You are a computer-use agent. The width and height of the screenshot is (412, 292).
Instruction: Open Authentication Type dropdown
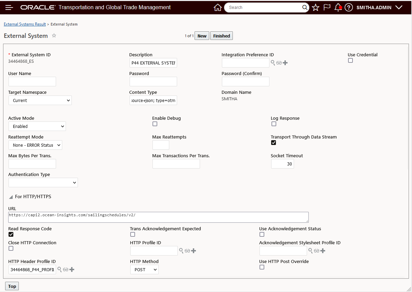(x=43, y=182)
